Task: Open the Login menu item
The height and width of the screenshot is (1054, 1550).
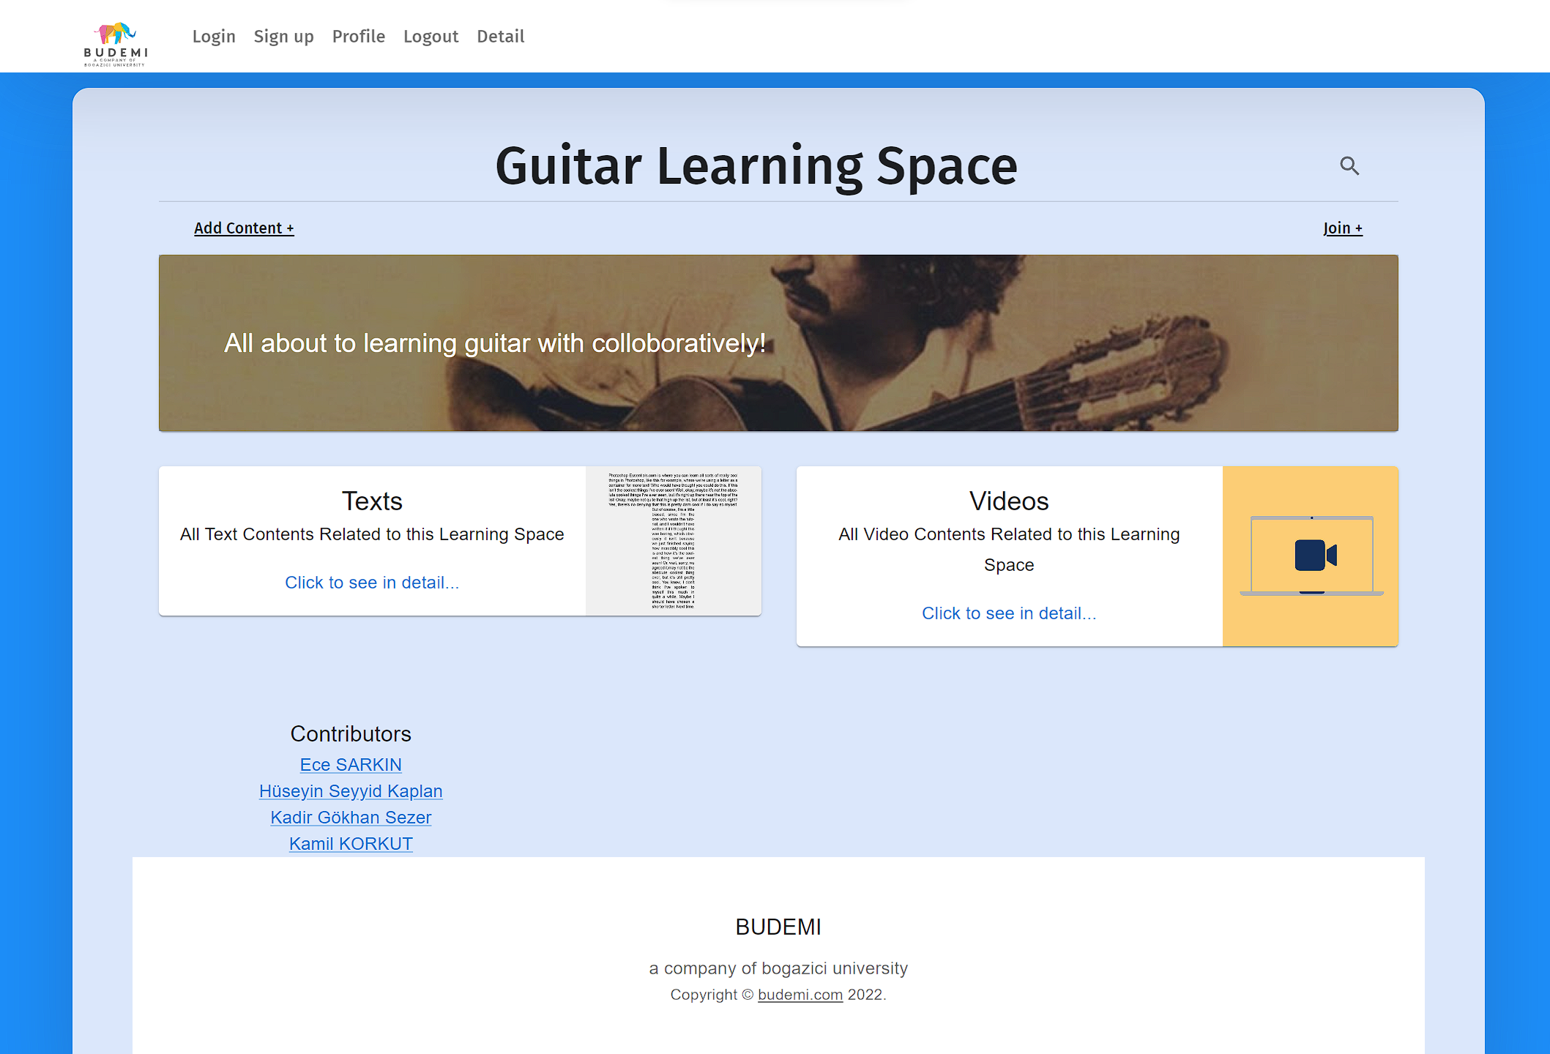Action: 213,36
